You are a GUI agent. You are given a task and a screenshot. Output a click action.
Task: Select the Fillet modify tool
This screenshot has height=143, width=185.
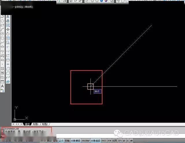pyautogui.click(x=8, y=73)
